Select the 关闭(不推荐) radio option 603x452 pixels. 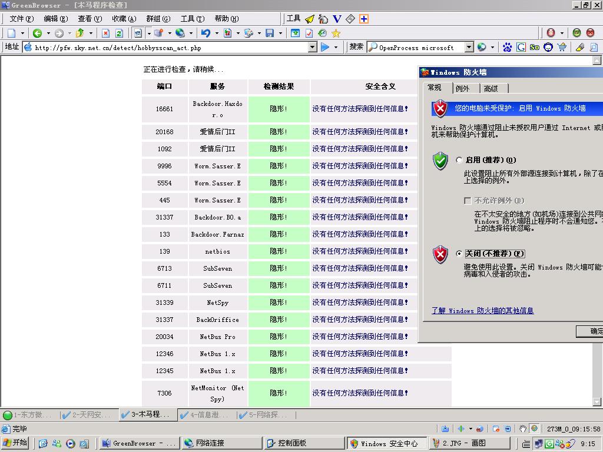459,254
